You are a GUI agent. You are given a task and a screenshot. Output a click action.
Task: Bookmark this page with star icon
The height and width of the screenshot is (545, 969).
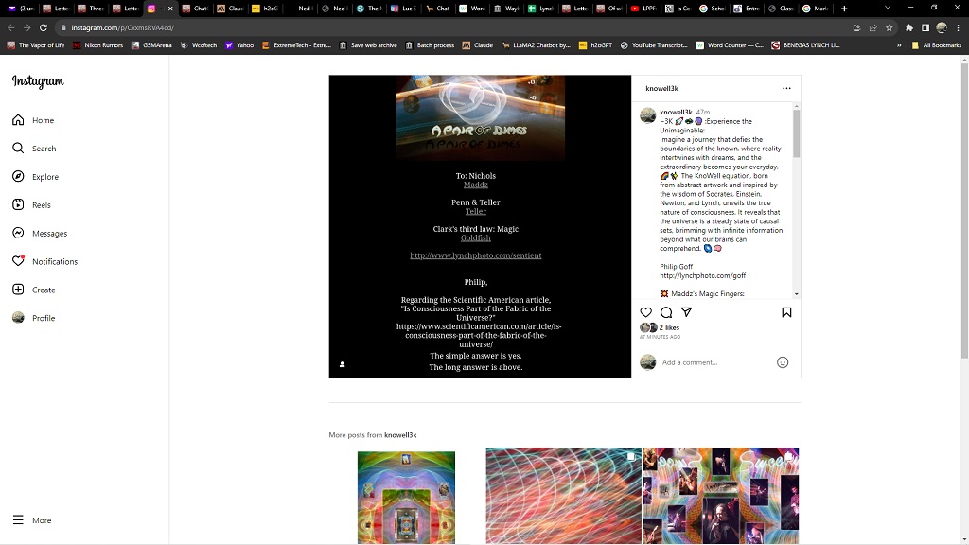tap(890, 27)
